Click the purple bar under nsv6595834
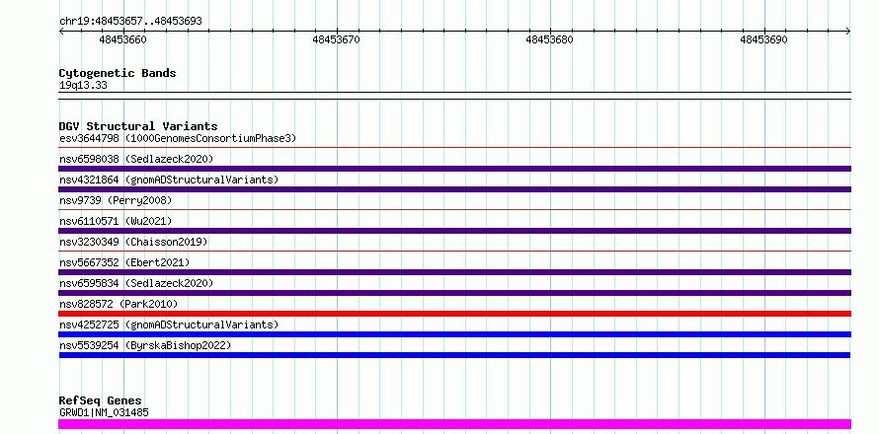Viewport: 879px width, 434px height. [454, 293]
